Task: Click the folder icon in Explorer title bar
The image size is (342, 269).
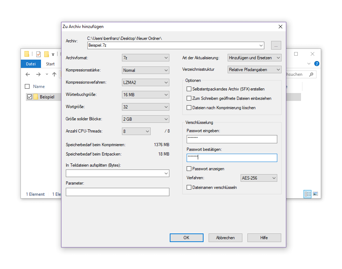Action: coord(27,54)
